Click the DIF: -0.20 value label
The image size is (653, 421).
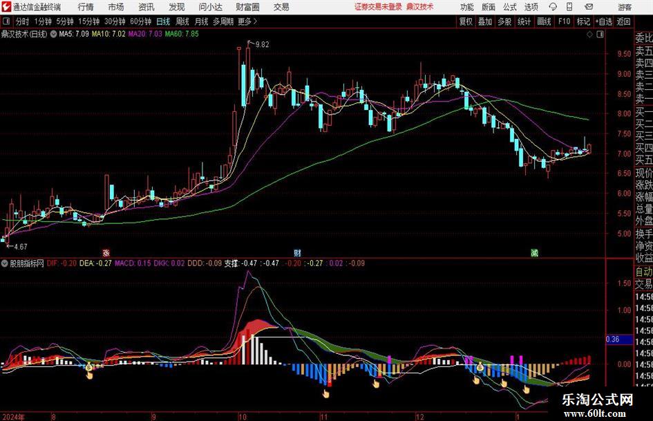[x=61, y=263]
